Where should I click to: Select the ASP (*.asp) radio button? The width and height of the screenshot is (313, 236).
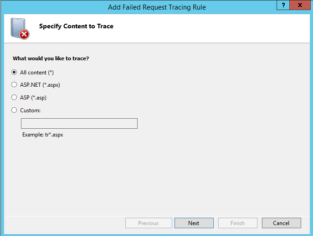pyautogui.click(x=14, y=97)
